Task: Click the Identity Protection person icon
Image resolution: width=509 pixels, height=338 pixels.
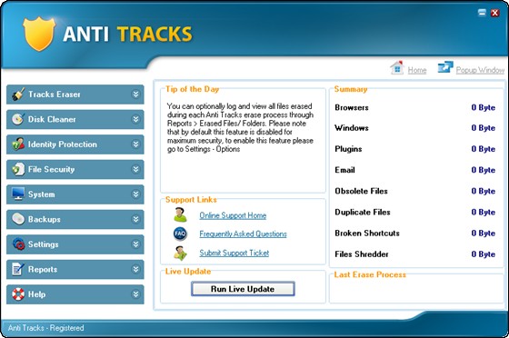Action: [18, 144]
